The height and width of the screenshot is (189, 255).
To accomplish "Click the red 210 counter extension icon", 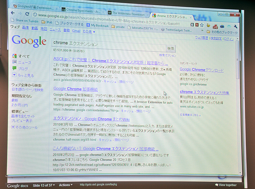I will (215, 26).
